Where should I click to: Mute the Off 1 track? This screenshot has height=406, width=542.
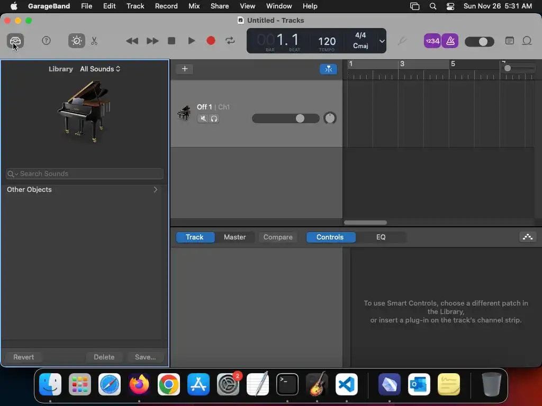(x=203, y=119)
